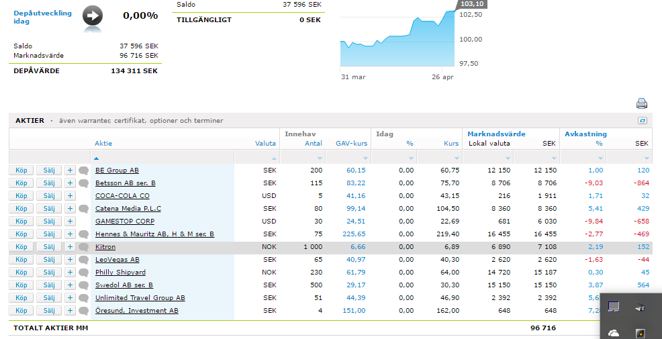
Task: Click the OneDrive cloud tray icon
Action: pyautogui.click(x=614, y=333)
